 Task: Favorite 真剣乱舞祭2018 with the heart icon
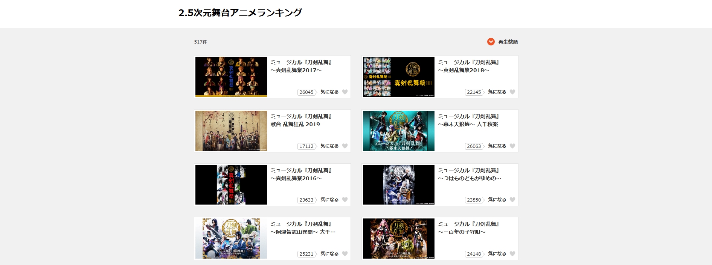[512, 92]
